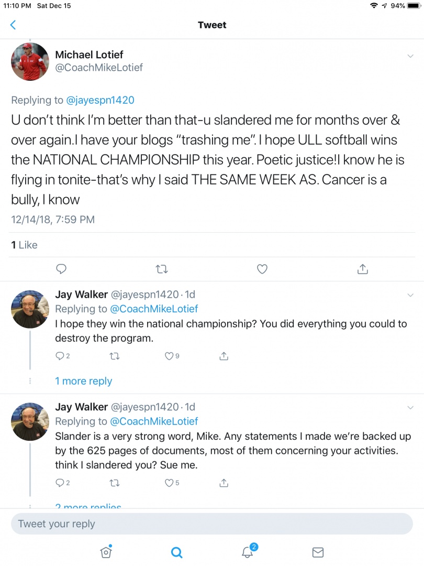Retweet Michael Lotief's main tweet
The height and width of the screenshot is (566, 424).
[x=162, y=269]
